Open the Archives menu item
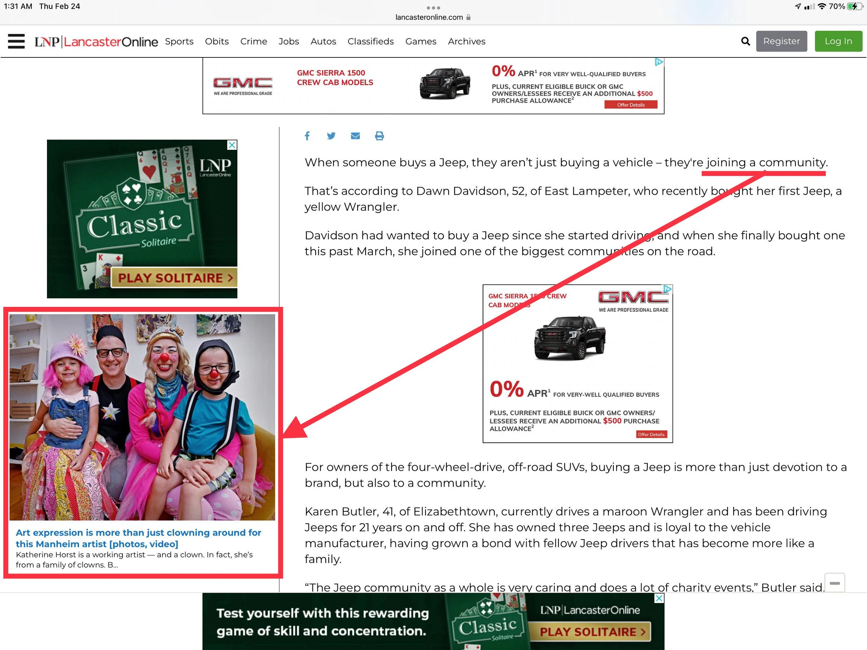The width and height of the screenshot is (867, 650). click(466, 41)
